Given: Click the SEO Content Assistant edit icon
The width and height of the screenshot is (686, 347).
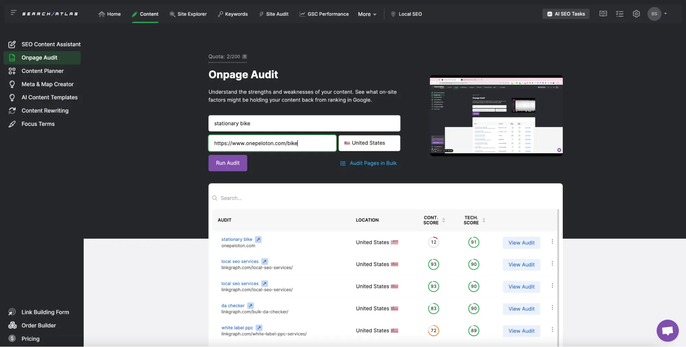Looking at the screenshot, I should [x=12, y=44].
